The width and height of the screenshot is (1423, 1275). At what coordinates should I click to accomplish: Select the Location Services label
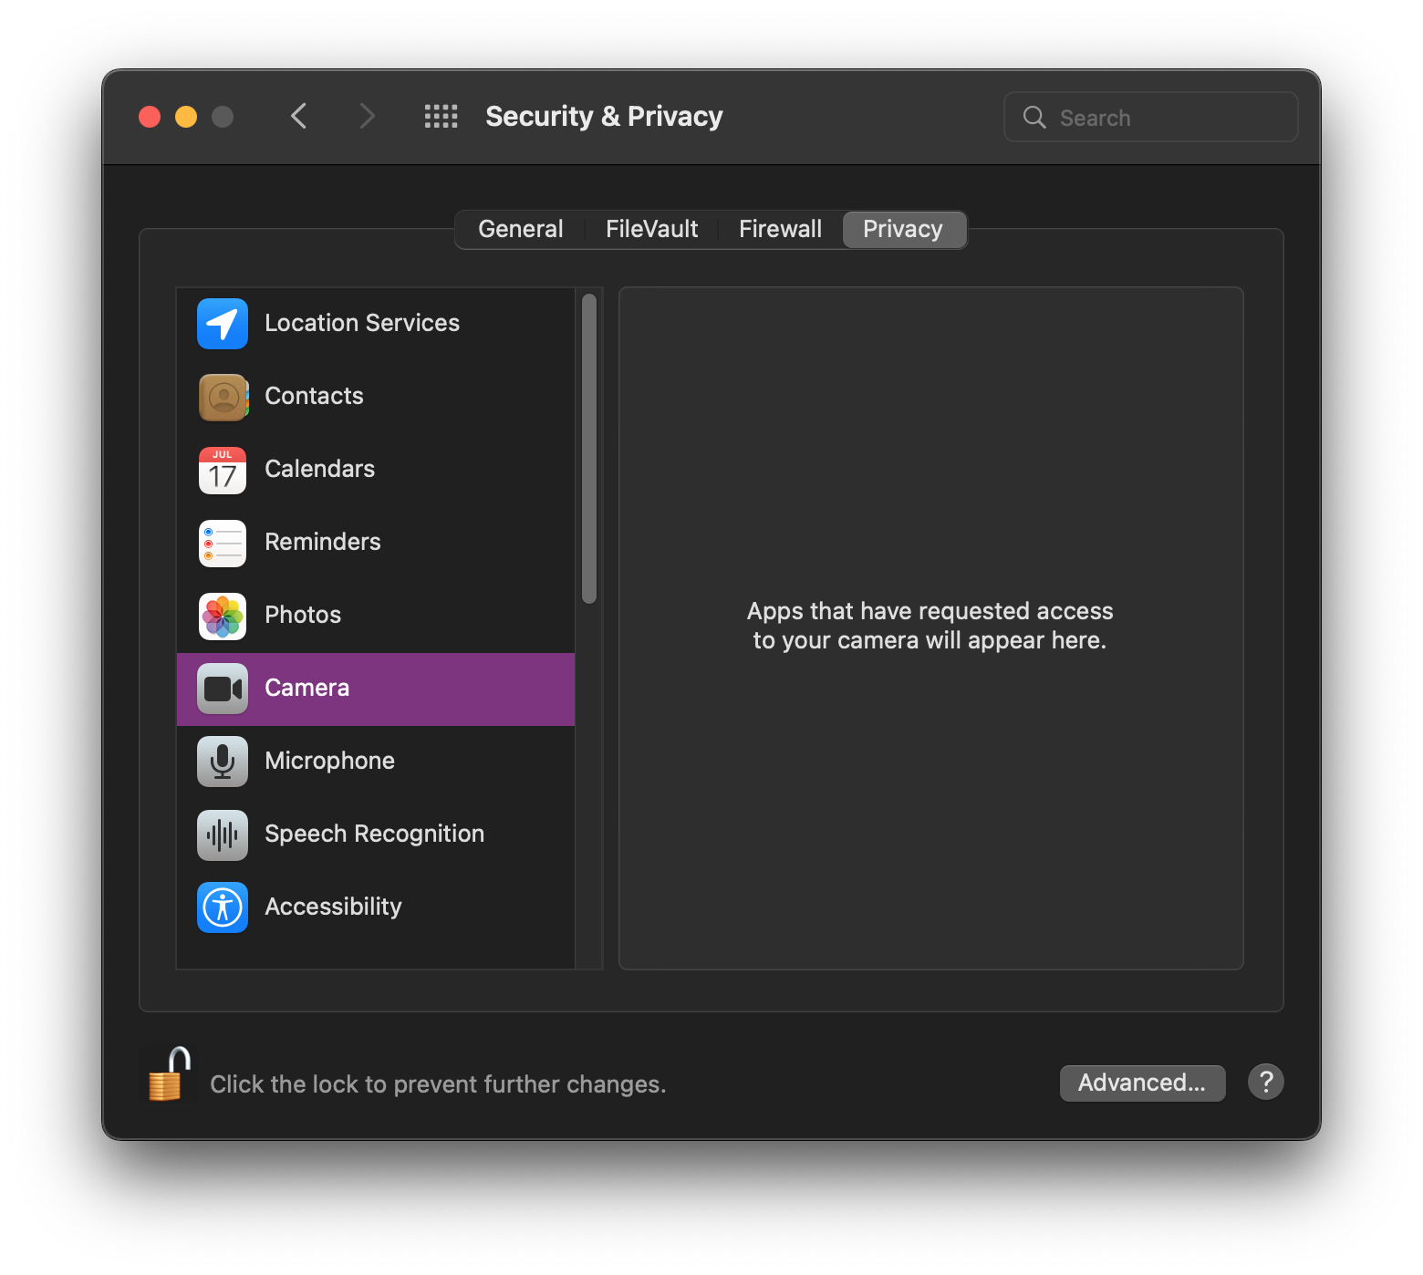tap(362, 323)
